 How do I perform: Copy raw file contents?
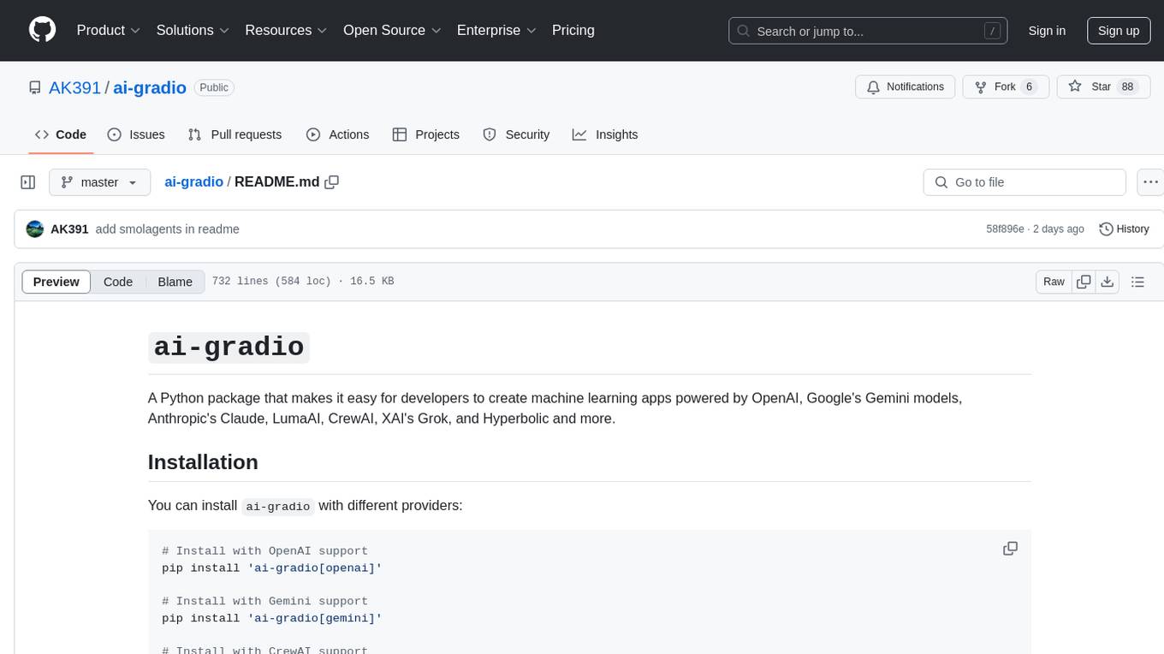tap(1084, 282)
